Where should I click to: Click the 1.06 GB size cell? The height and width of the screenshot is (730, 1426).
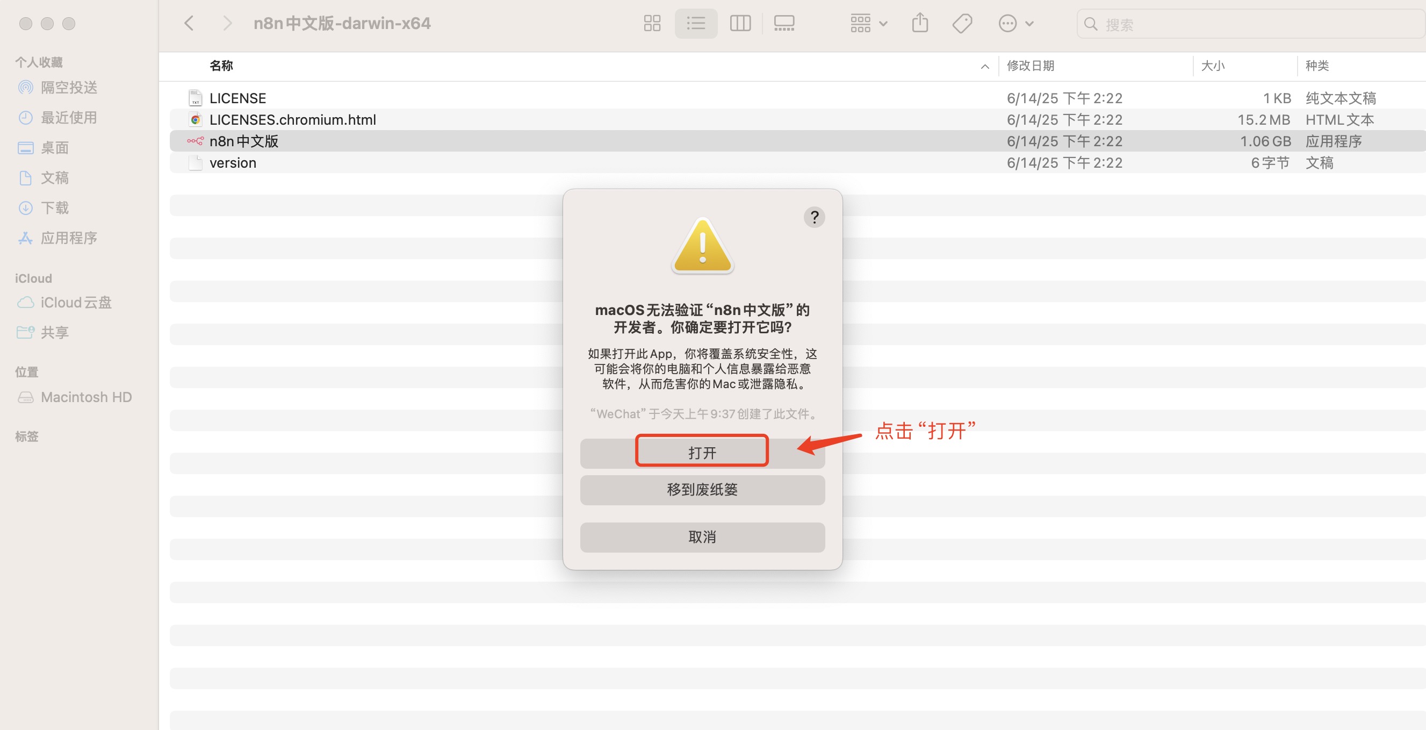coord(1265,141)
